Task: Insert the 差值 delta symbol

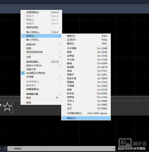Action: [86, 63]
